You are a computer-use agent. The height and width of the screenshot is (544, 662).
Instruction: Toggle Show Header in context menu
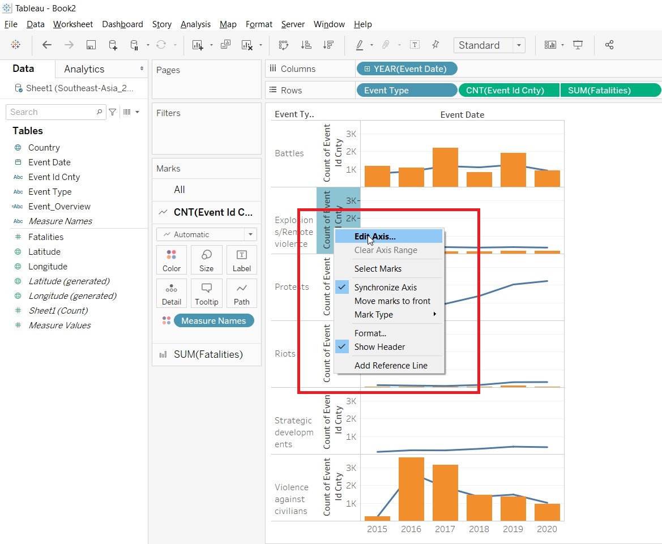click(379, 347)
